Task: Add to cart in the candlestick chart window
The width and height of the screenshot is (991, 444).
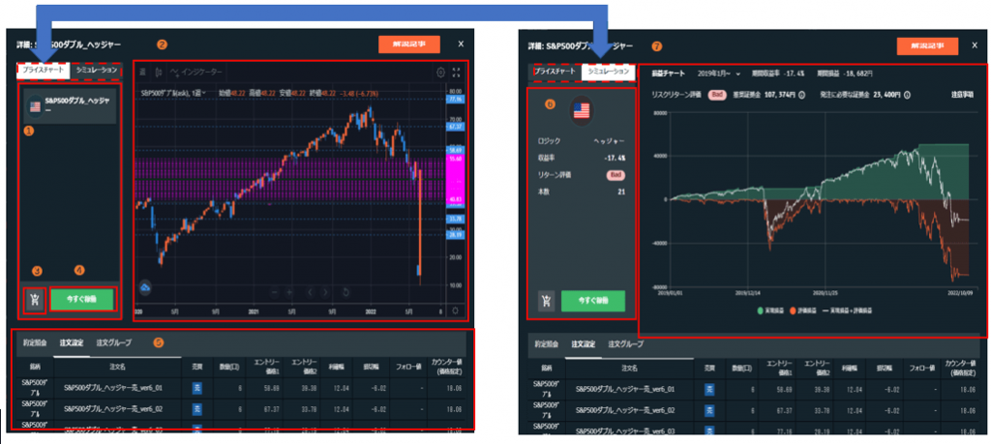Action: (35, 300)
